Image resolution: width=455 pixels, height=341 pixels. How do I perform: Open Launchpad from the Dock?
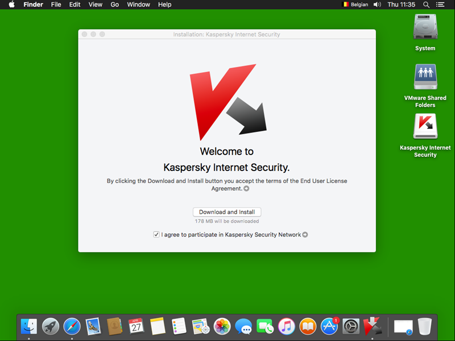[x=51, y=326]
